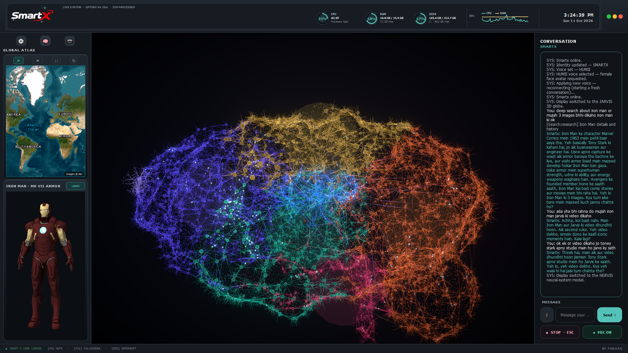
Task: Click the "[F11] FULLSCREEN" status bar hint
Action: click(x=87, y=348)
